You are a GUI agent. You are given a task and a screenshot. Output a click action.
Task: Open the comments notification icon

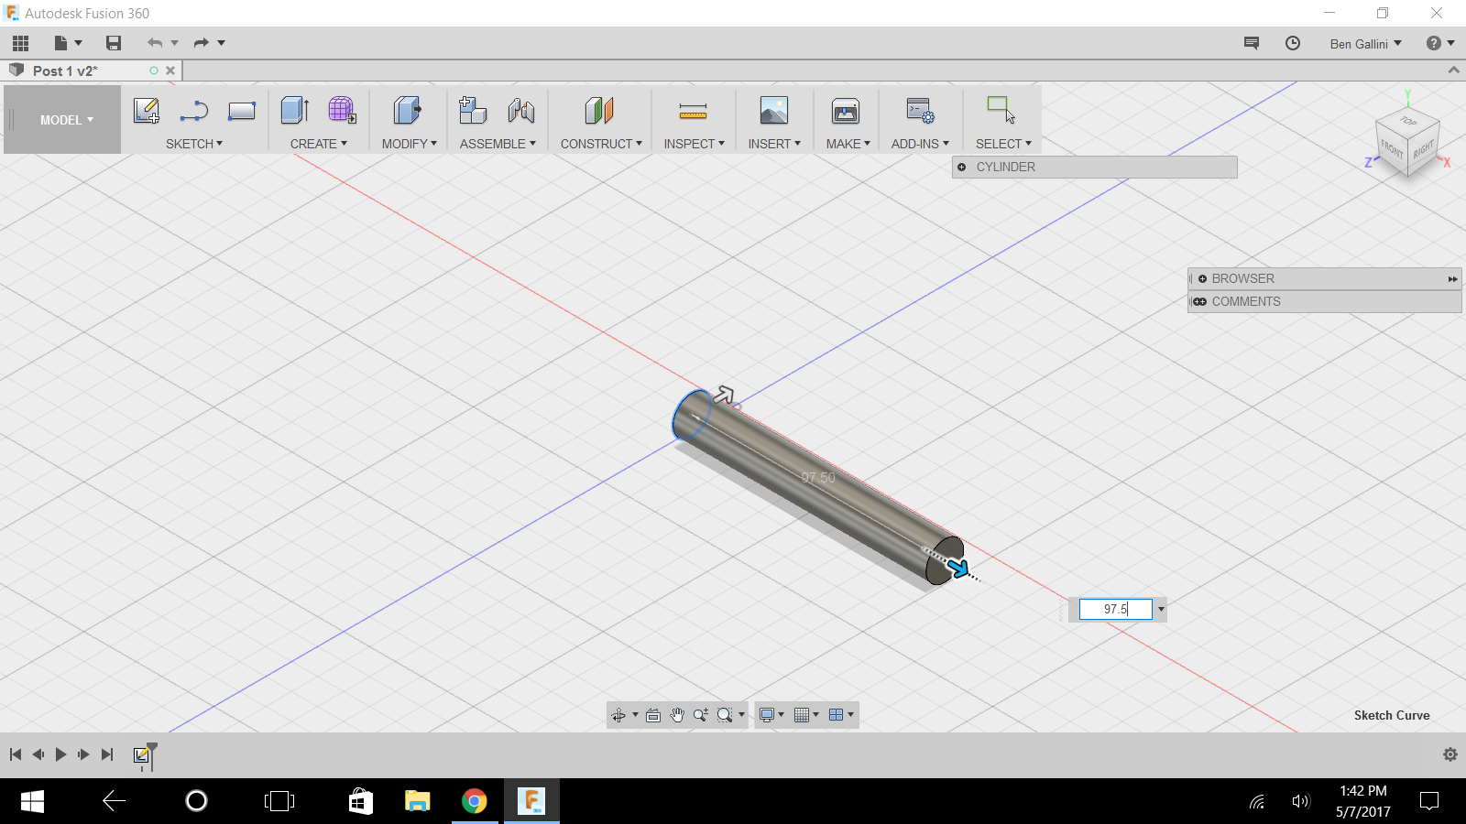(1252, 43)
